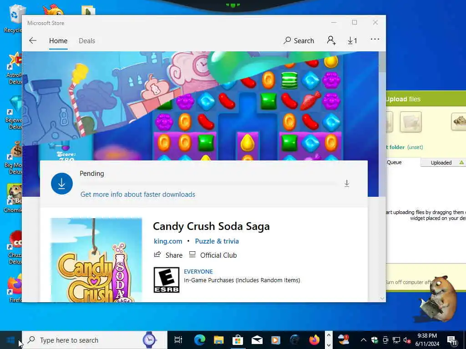Launch Microsoft Edge from the taskbar
The width and height of the screenshot is (466, 349).
tap(199, 340)
